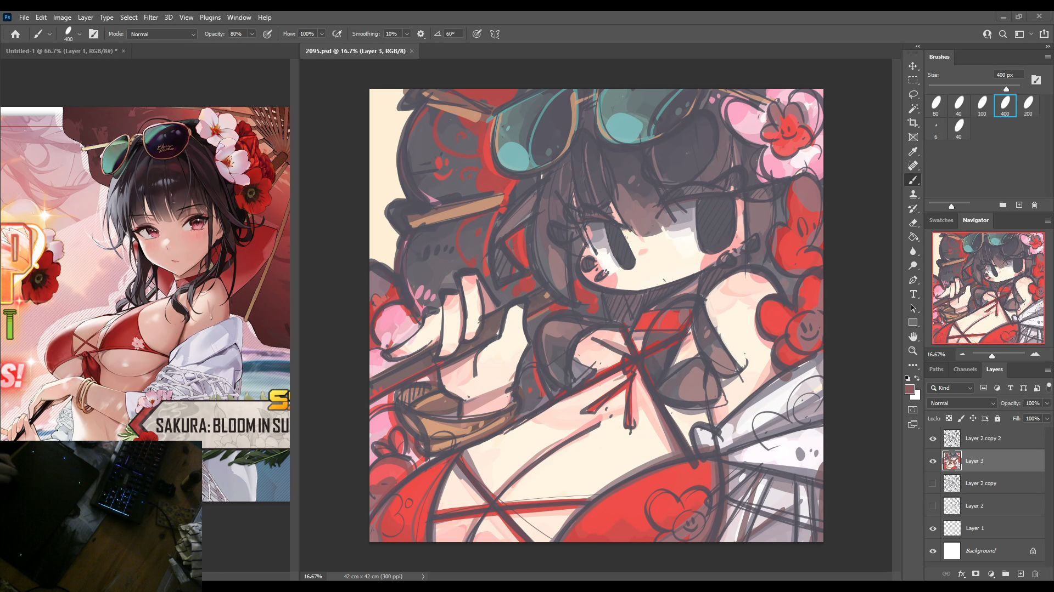Select the Eraser tool

click(913, 223)
